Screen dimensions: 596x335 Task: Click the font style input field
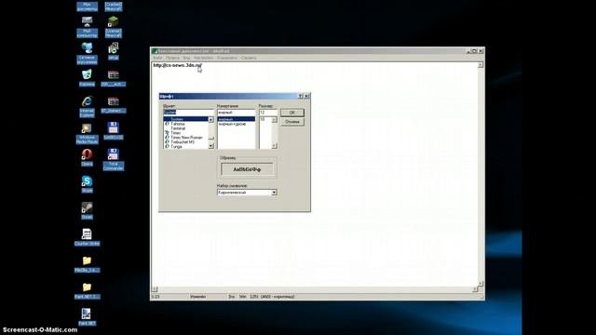click(236, 113)
